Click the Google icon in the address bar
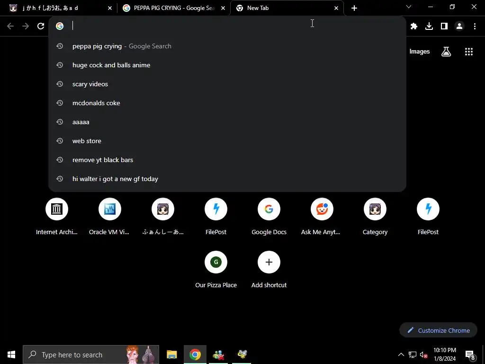The width and height of the screenshot is (485, 364). tap(60, 26)
